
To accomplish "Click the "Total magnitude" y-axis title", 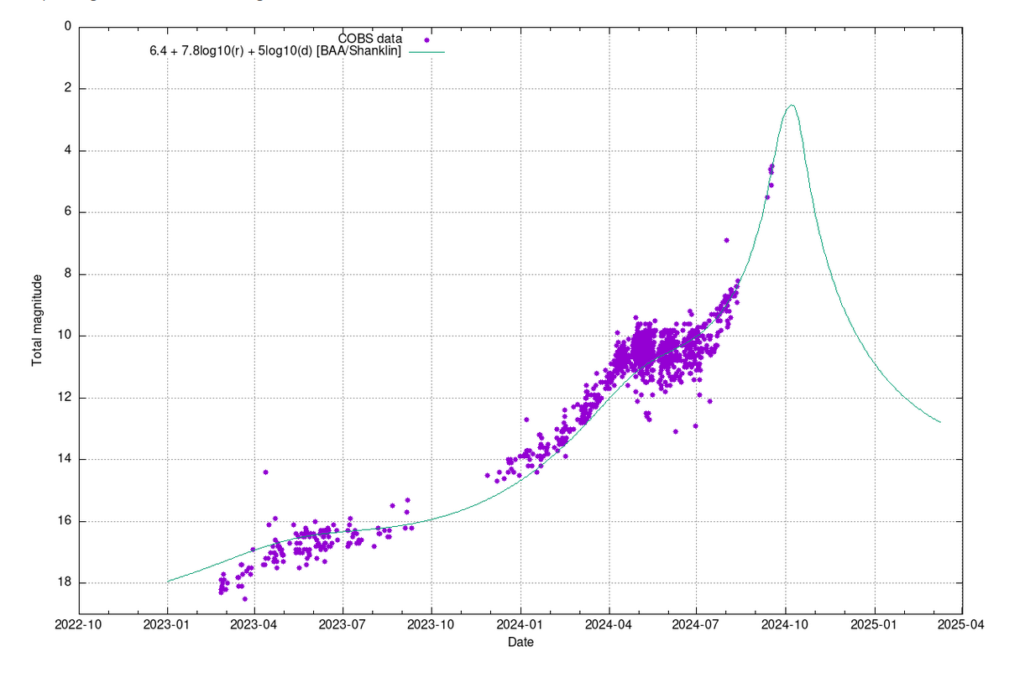I will [x=37, y=322].
